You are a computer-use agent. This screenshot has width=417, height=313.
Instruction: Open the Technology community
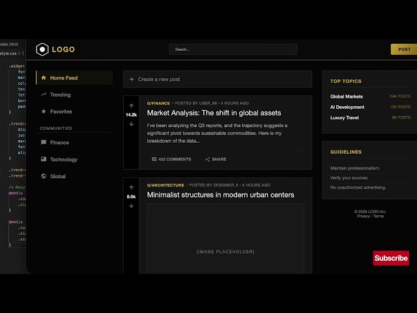(74, 159)
